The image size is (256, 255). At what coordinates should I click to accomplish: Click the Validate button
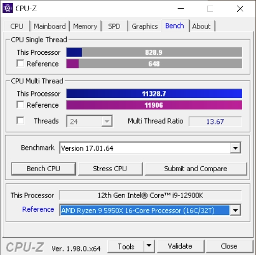click(x=180, y=246)
